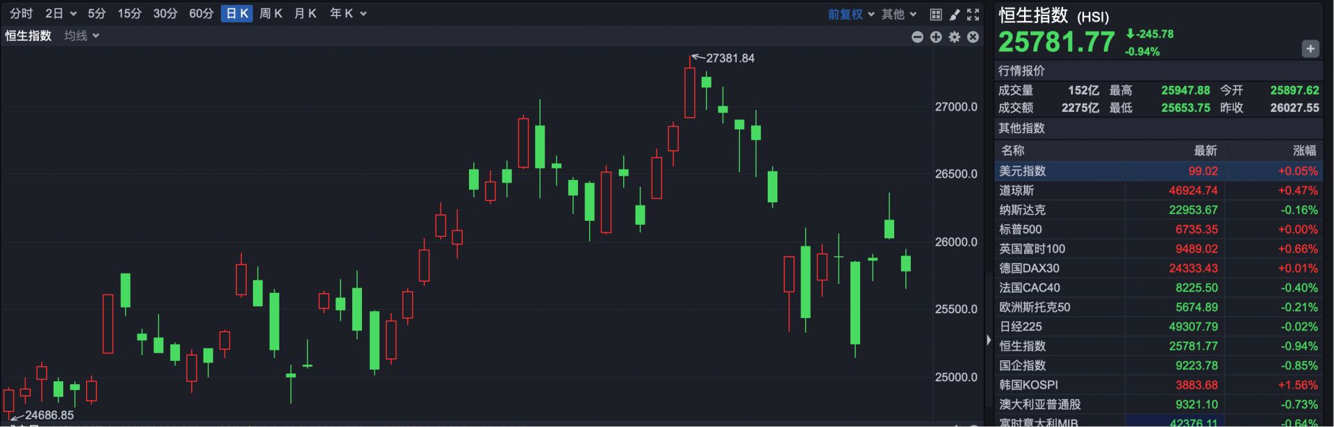
Task: Close the indicator with the X icon
Action: (x=973, y=37)
